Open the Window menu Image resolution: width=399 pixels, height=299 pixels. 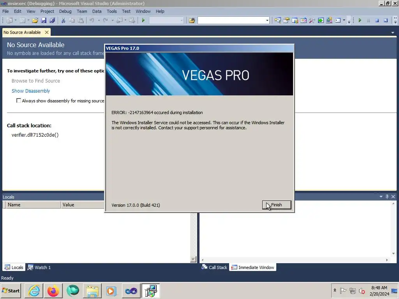click(x=143, y=11)
